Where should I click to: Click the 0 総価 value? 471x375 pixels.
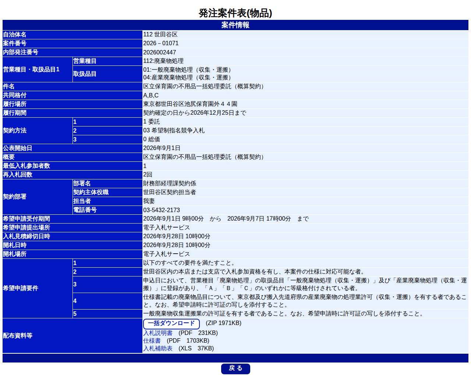[152, 139]
